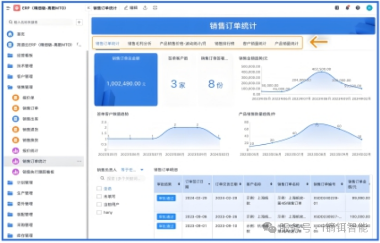
Task: Click the fullscreen icon in top toolbar
Action: [155, 8]
